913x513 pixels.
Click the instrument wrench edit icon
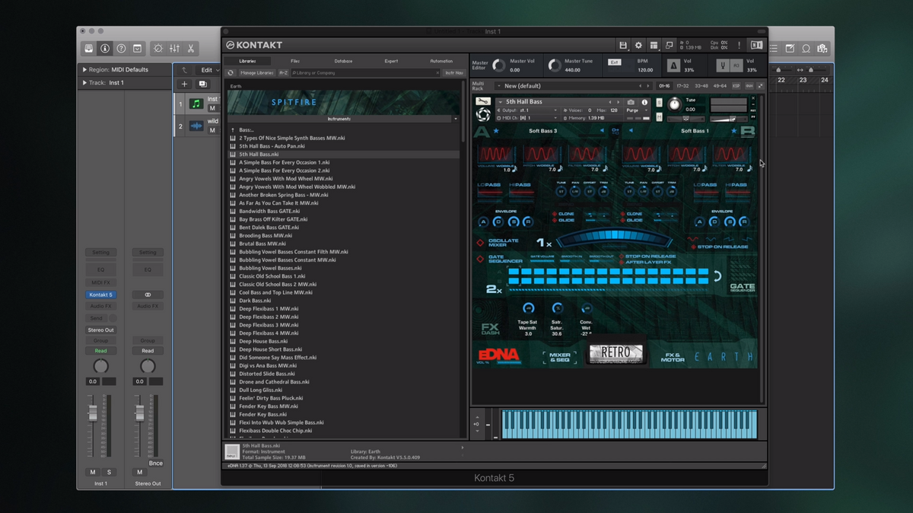pos(482,101)
